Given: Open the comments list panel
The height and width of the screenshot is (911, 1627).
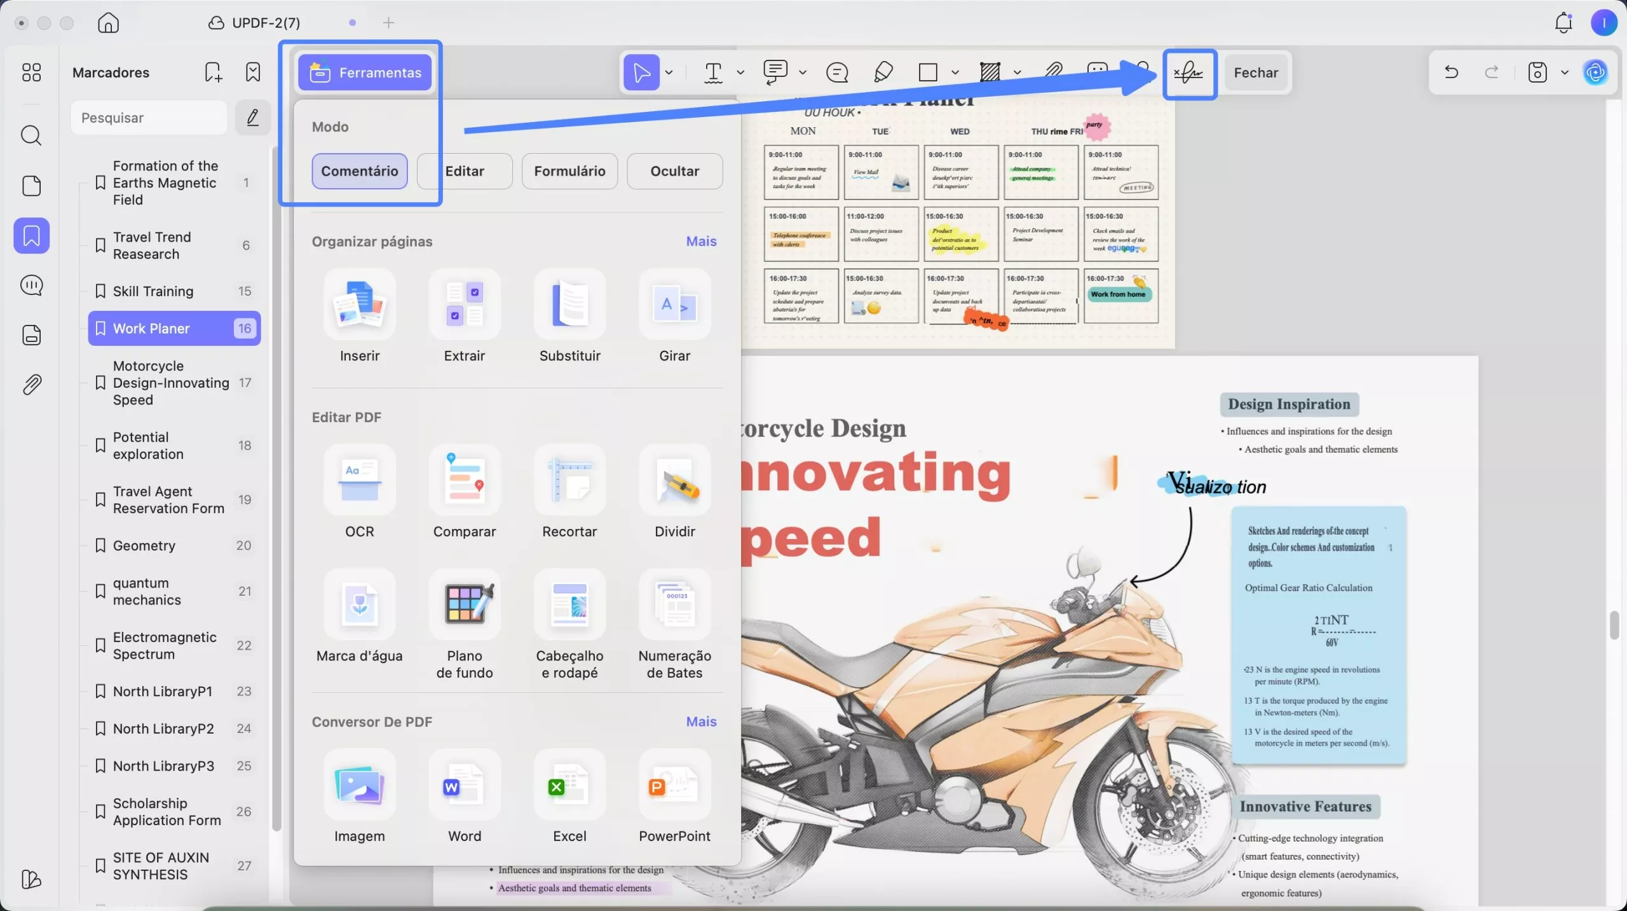Looking at the screenshot, I should 31,285.
